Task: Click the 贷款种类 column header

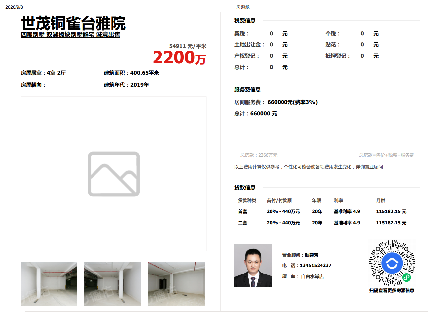Action: (x=247, y=200)
